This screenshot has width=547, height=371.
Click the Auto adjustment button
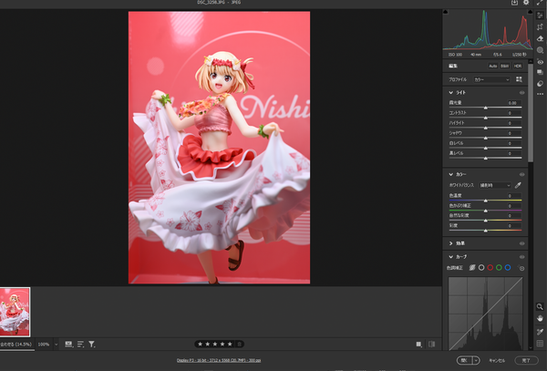tap(492, 66)
